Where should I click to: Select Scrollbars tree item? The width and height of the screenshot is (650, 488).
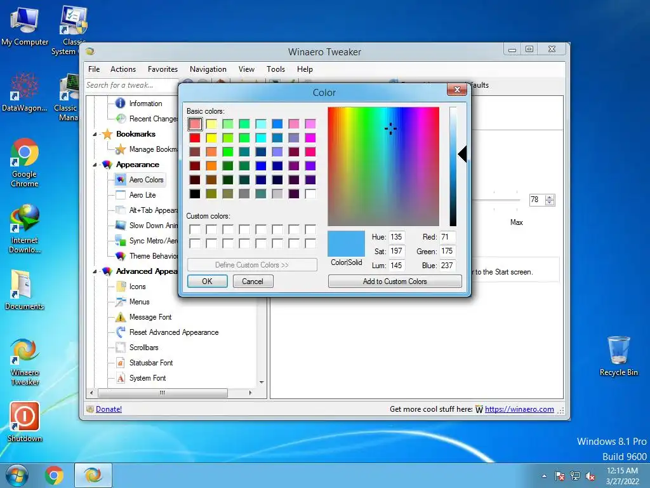(143, 348)
